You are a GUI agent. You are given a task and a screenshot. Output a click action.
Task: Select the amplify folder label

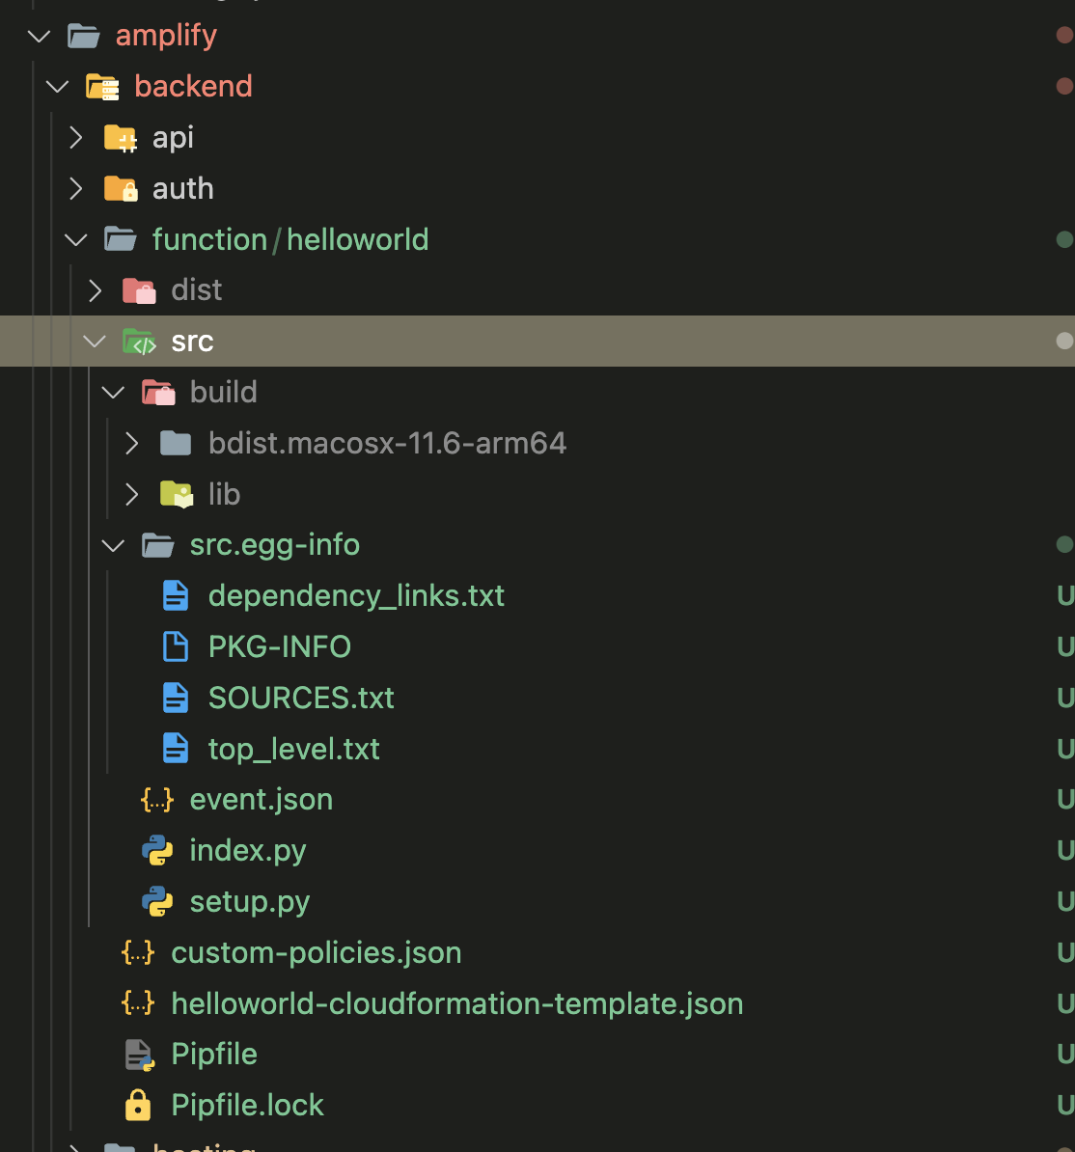pos(166,36)
